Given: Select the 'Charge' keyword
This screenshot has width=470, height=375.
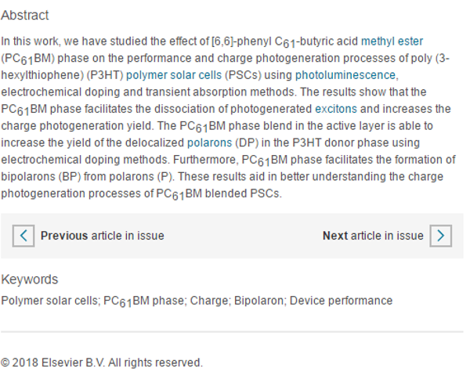Looking at the screenshot, I should pos(208,301).
